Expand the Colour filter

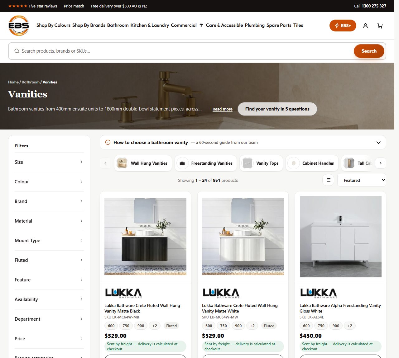coord(49,182)
